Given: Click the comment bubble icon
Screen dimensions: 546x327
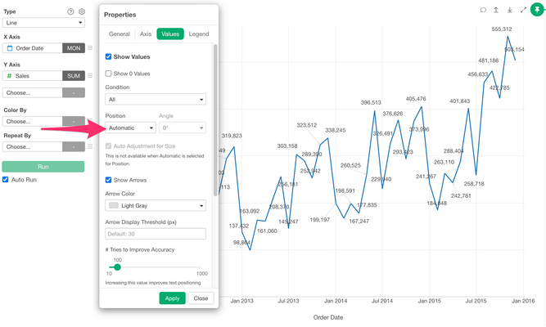Looking at the screenshot, I should 483,10.
